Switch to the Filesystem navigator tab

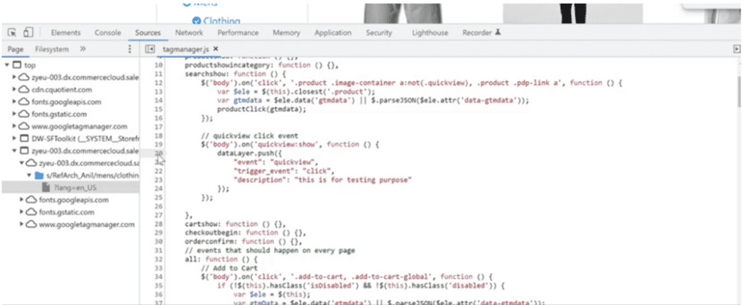[x=51, y=49]
